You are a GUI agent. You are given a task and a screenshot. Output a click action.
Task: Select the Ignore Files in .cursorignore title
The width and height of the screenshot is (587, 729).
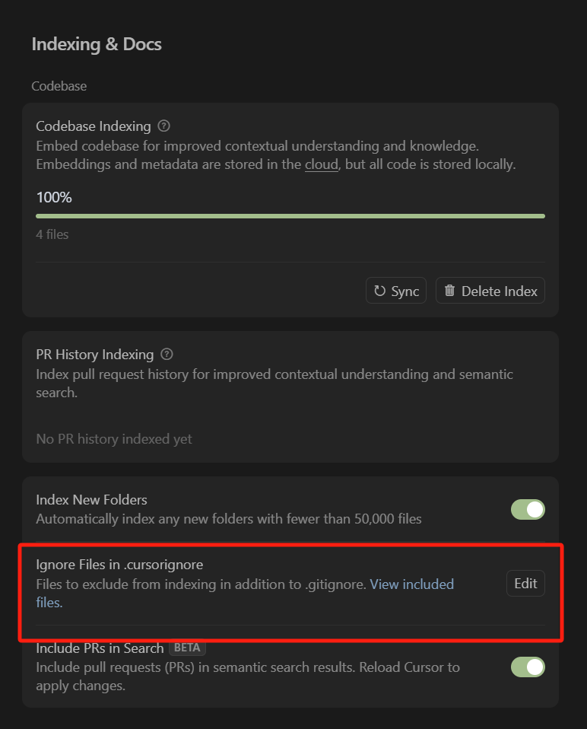(x=119, y=565)
